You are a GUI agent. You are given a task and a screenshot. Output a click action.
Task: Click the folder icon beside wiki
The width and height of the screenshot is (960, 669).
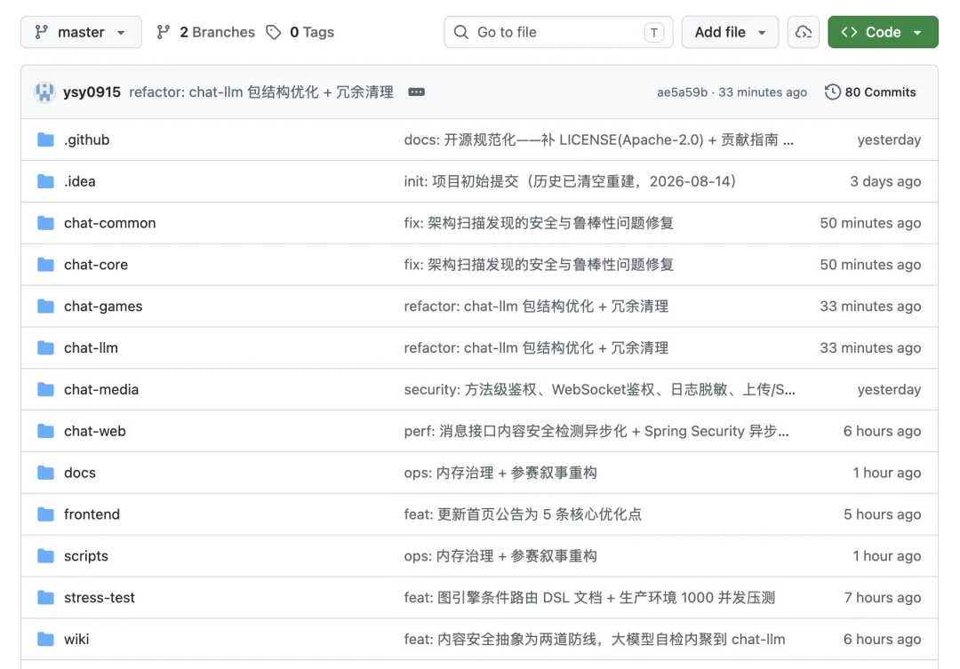coord(45,639)
